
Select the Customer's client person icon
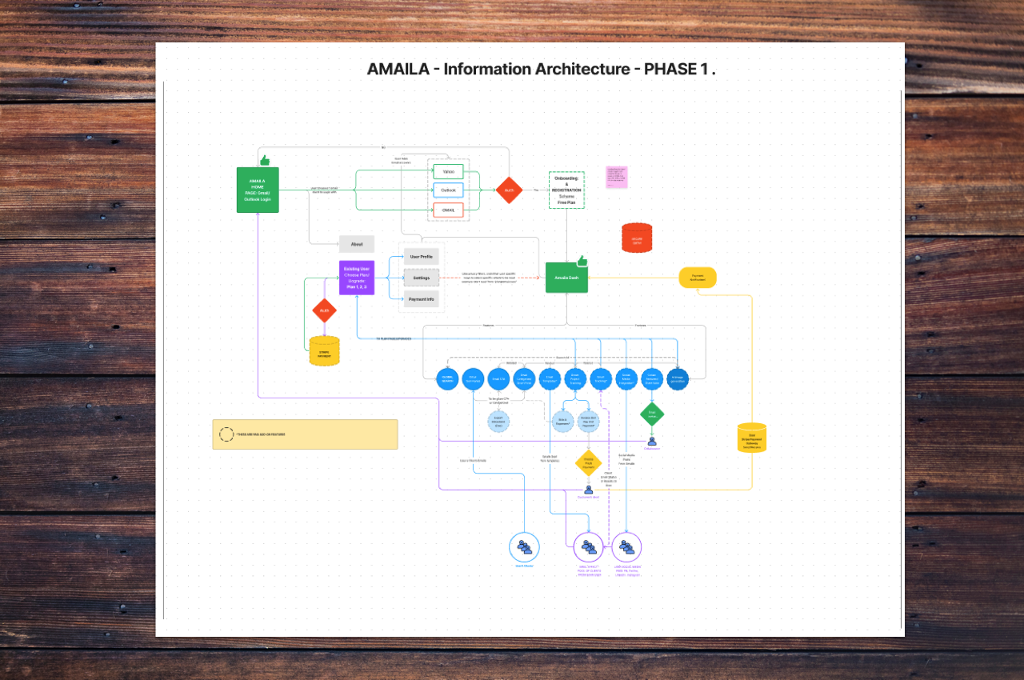tap(588, 490)
